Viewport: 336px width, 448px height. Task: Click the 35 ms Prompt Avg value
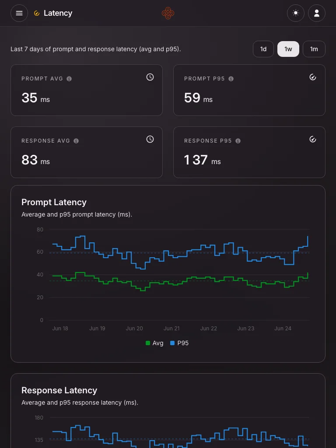pyautogui.click(x=36, y=98)
